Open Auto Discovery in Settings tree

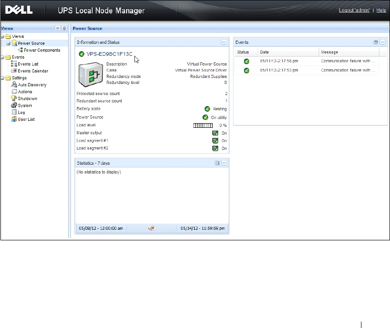(32, 85)
